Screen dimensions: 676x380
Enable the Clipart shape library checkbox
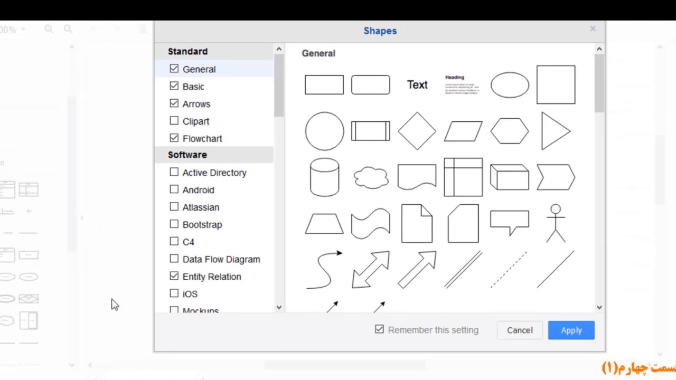coord(174,121)
